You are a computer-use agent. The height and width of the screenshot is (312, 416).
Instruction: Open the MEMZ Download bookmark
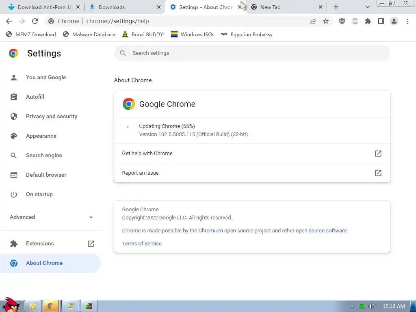click(x=31, y=34)
